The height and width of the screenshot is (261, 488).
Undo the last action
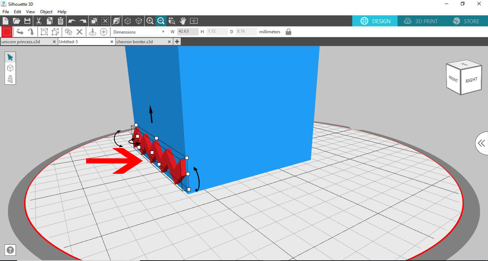coord(72,21)
